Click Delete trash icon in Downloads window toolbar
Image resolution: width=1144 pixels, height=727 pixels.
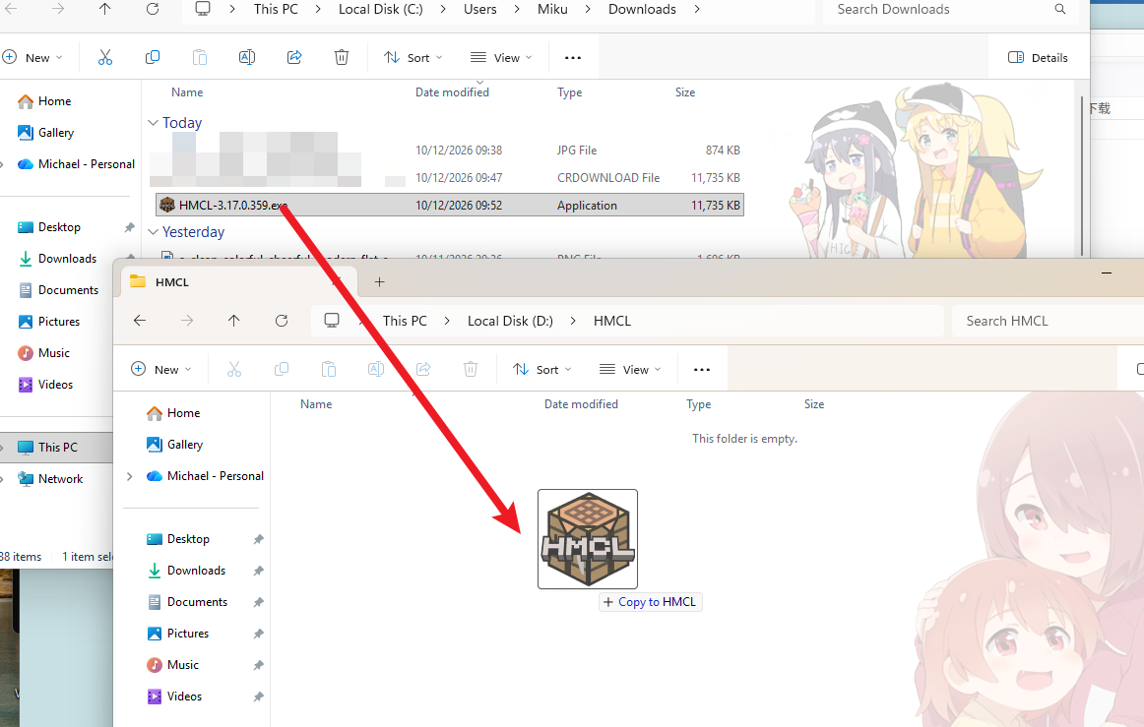click(342, 58)
